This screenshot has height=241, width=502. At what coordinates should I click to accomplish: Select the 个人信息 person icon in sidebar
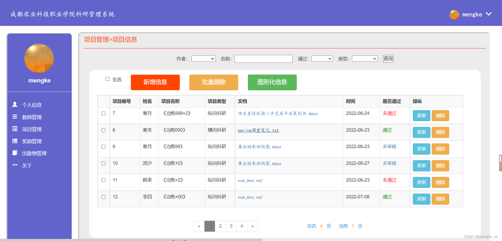15,104
